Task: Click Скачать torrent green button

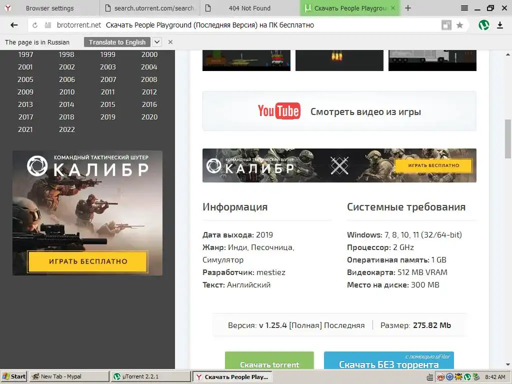Action: [x=269, y=360]
